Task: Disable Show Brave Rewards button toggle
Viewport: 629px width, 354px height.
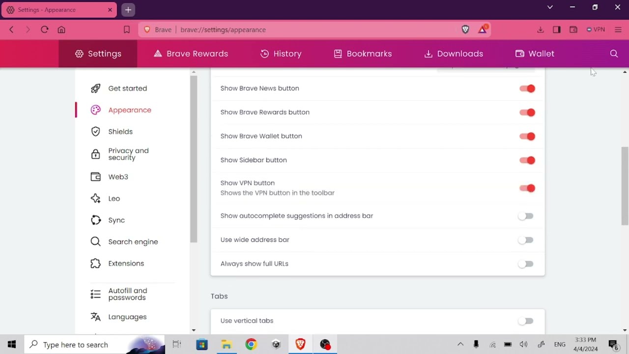Action: pos(527,113)
